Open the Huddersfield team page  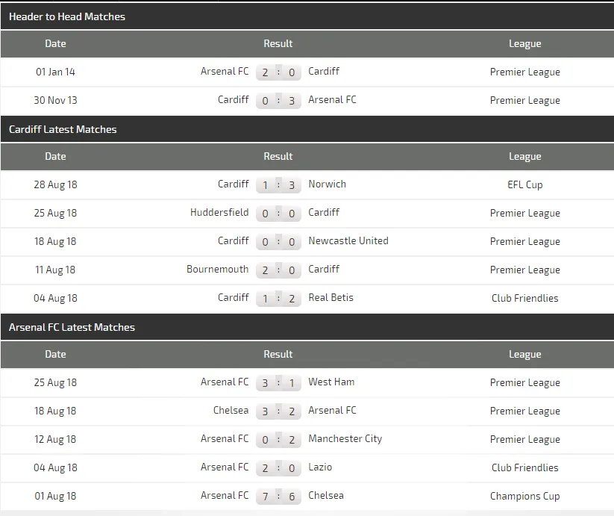pos(219,212)
